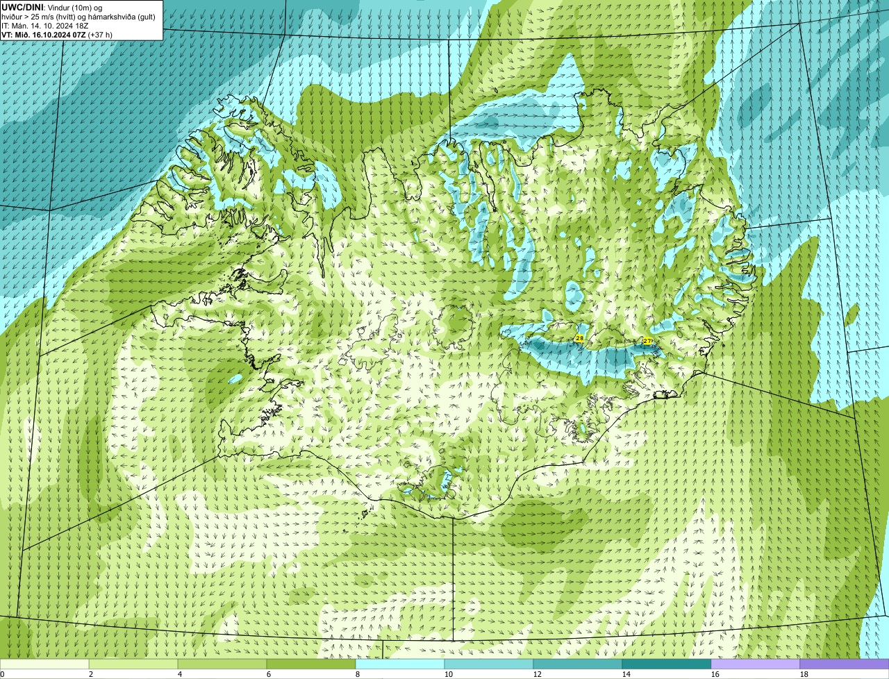Click the yellow gust marker labeled 28
The height and width of the screenshot is (679, 889).
point(579,338)
